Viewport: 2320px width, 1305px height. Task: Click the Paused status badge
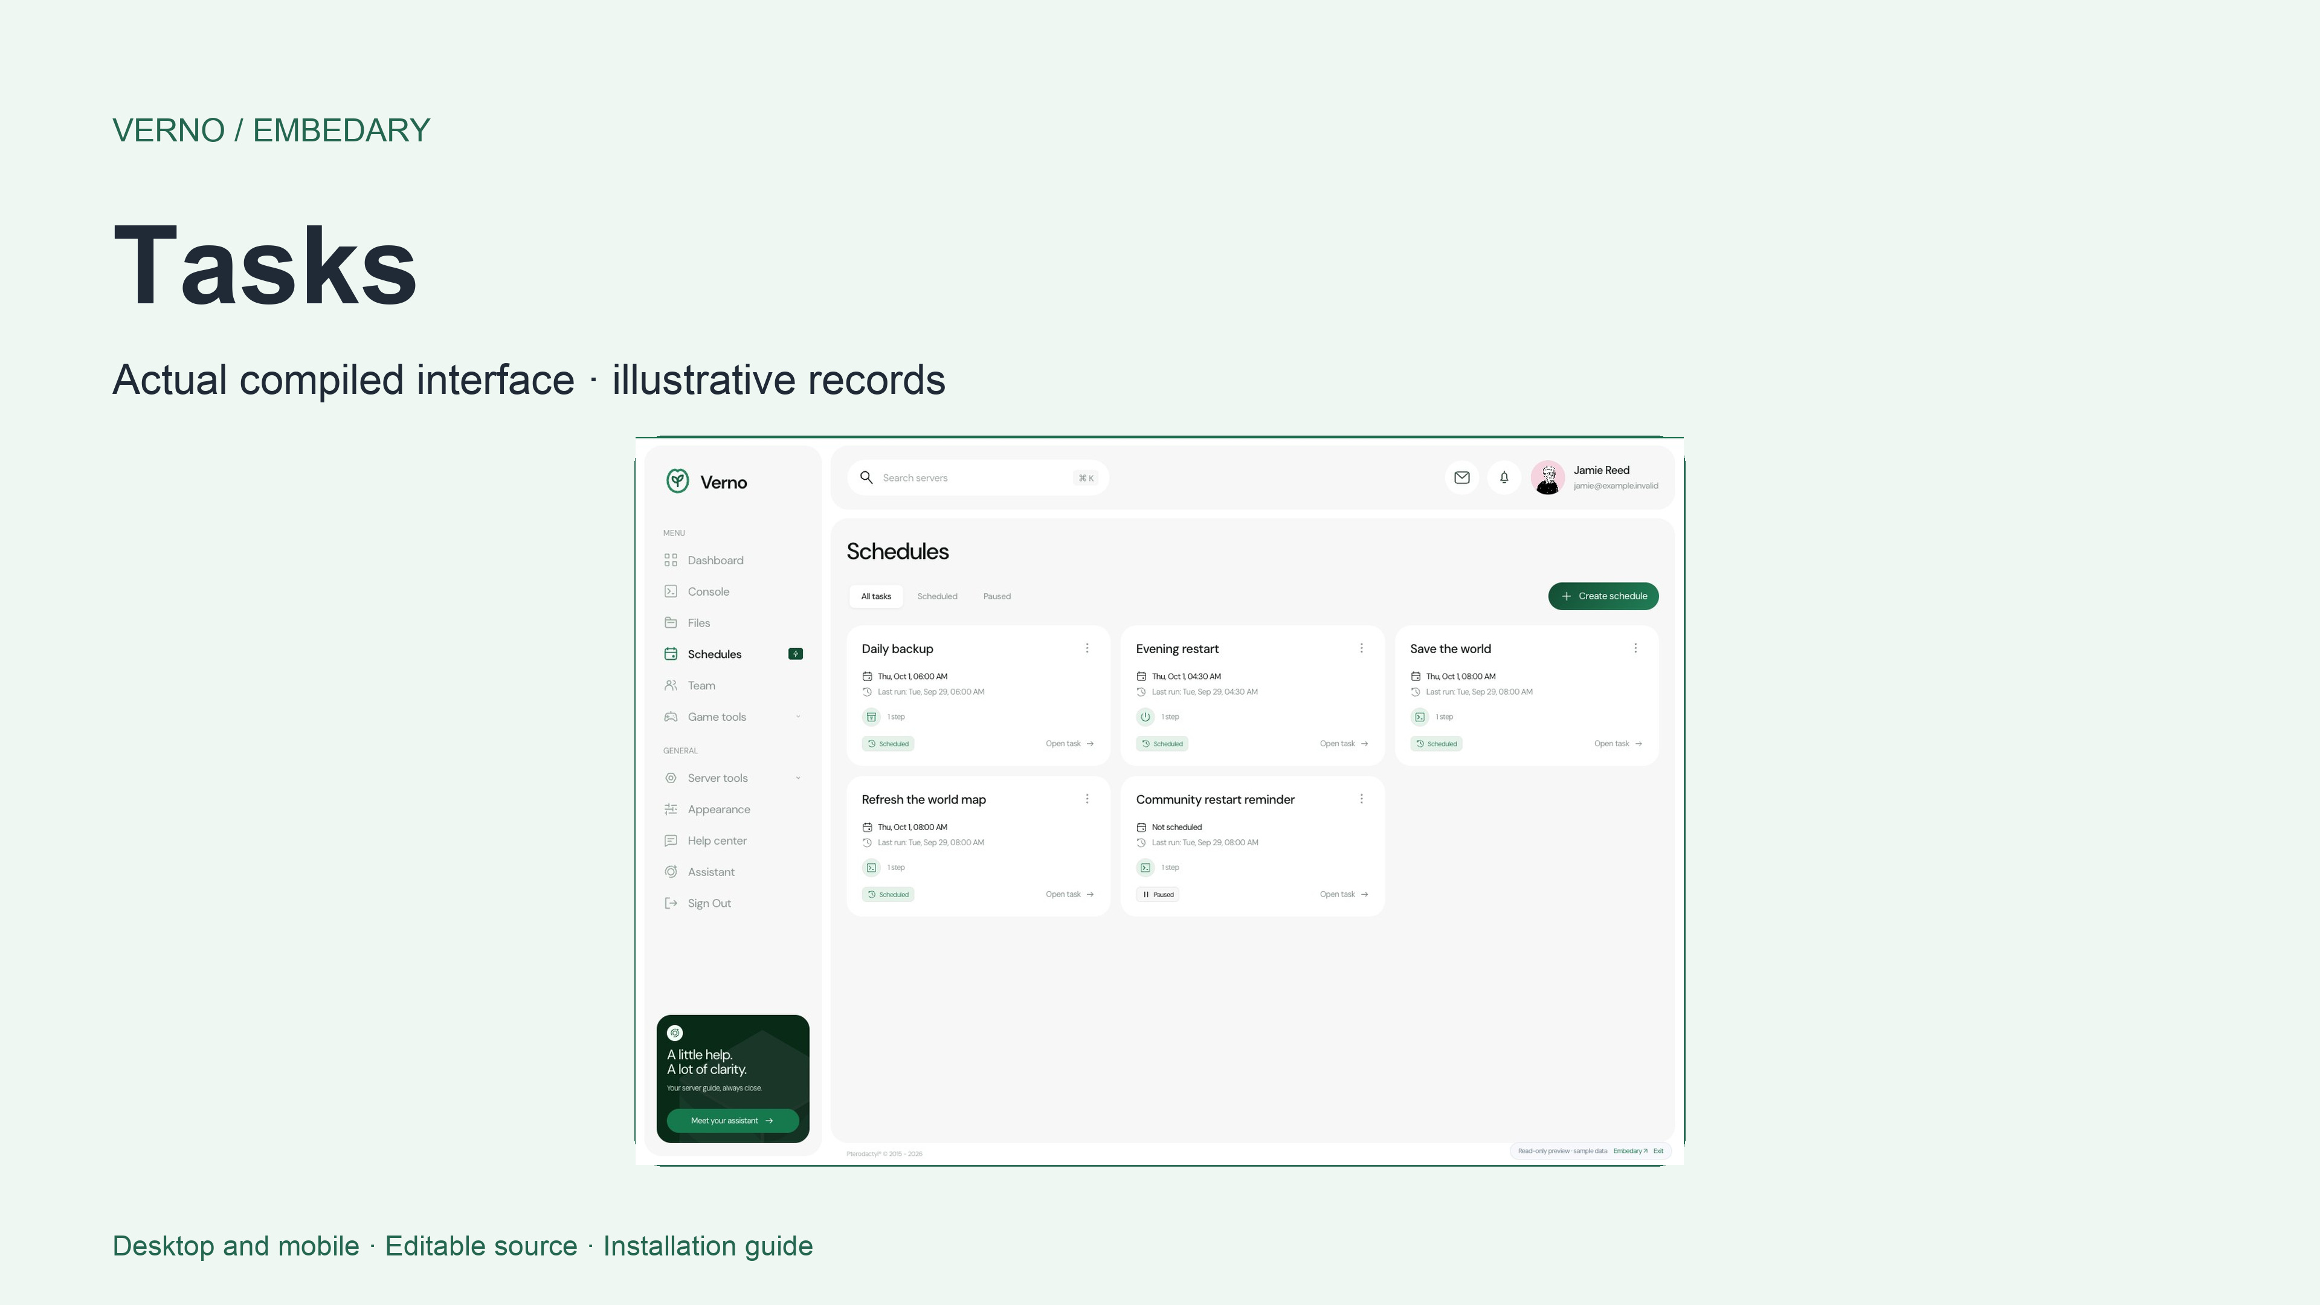click(1158, 894)
